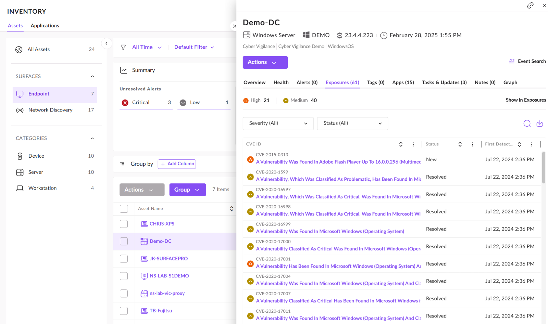The height and width of the screenshot is (324, 548).
Task: Copy link icon in Demo-DC panel header
Action: pos(530,5)
